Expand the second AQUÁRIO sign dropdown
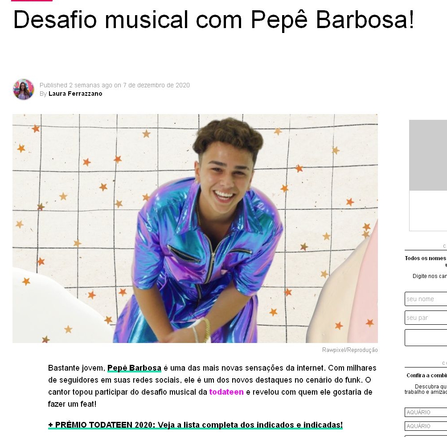Viewport: 447px width, 437px height. [x=426, y=426]
